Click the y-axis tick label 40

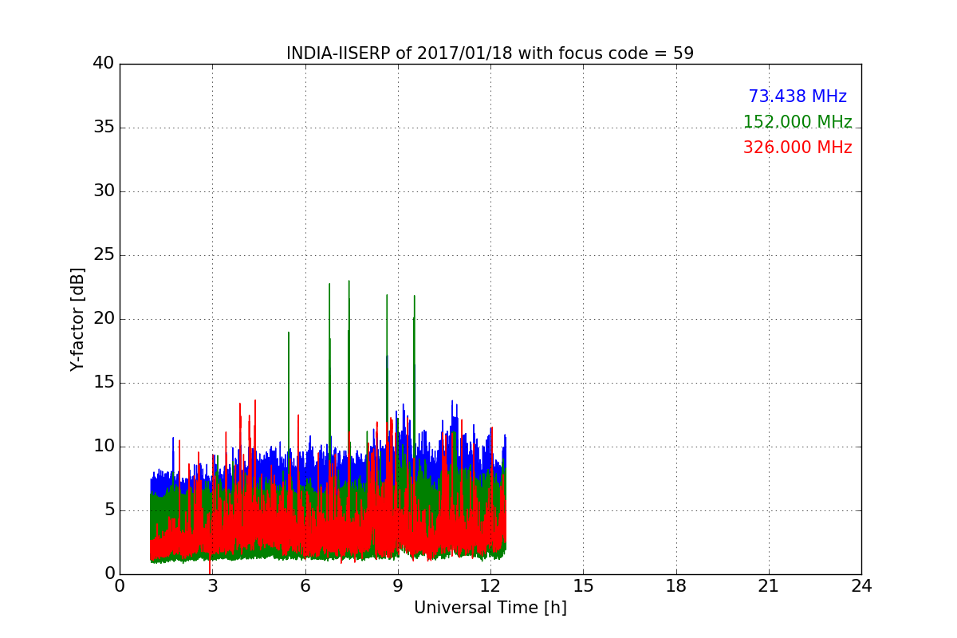(x=104, y=64)
